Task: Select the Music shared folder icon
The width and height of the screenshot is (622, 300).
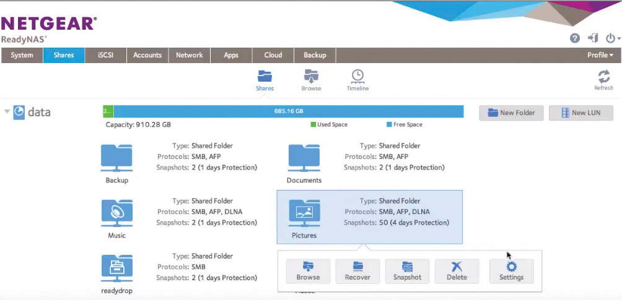Action: coord(116,213)
